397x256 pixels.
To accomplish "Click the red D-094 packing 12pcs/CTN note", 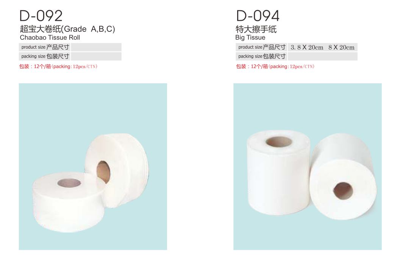I will click(275, 66).
